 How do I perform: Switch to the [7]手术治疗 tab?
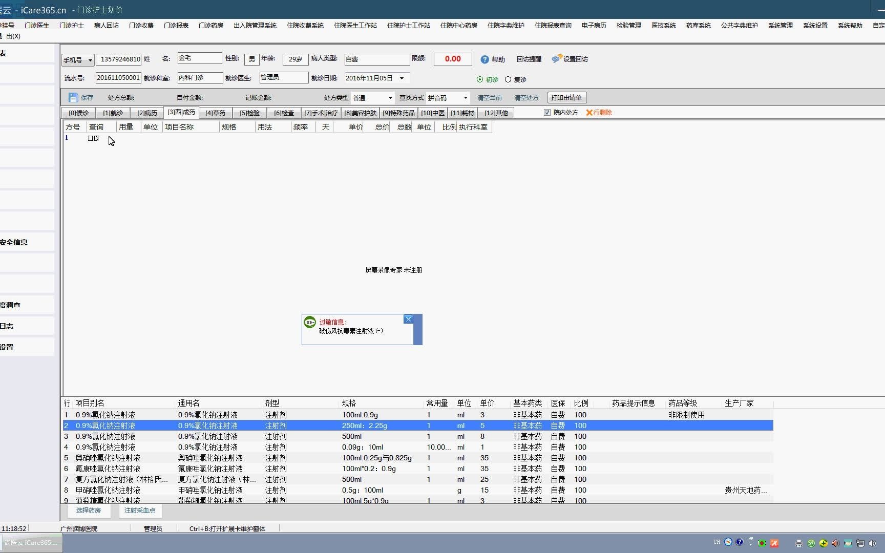click(x=321, y=113)
